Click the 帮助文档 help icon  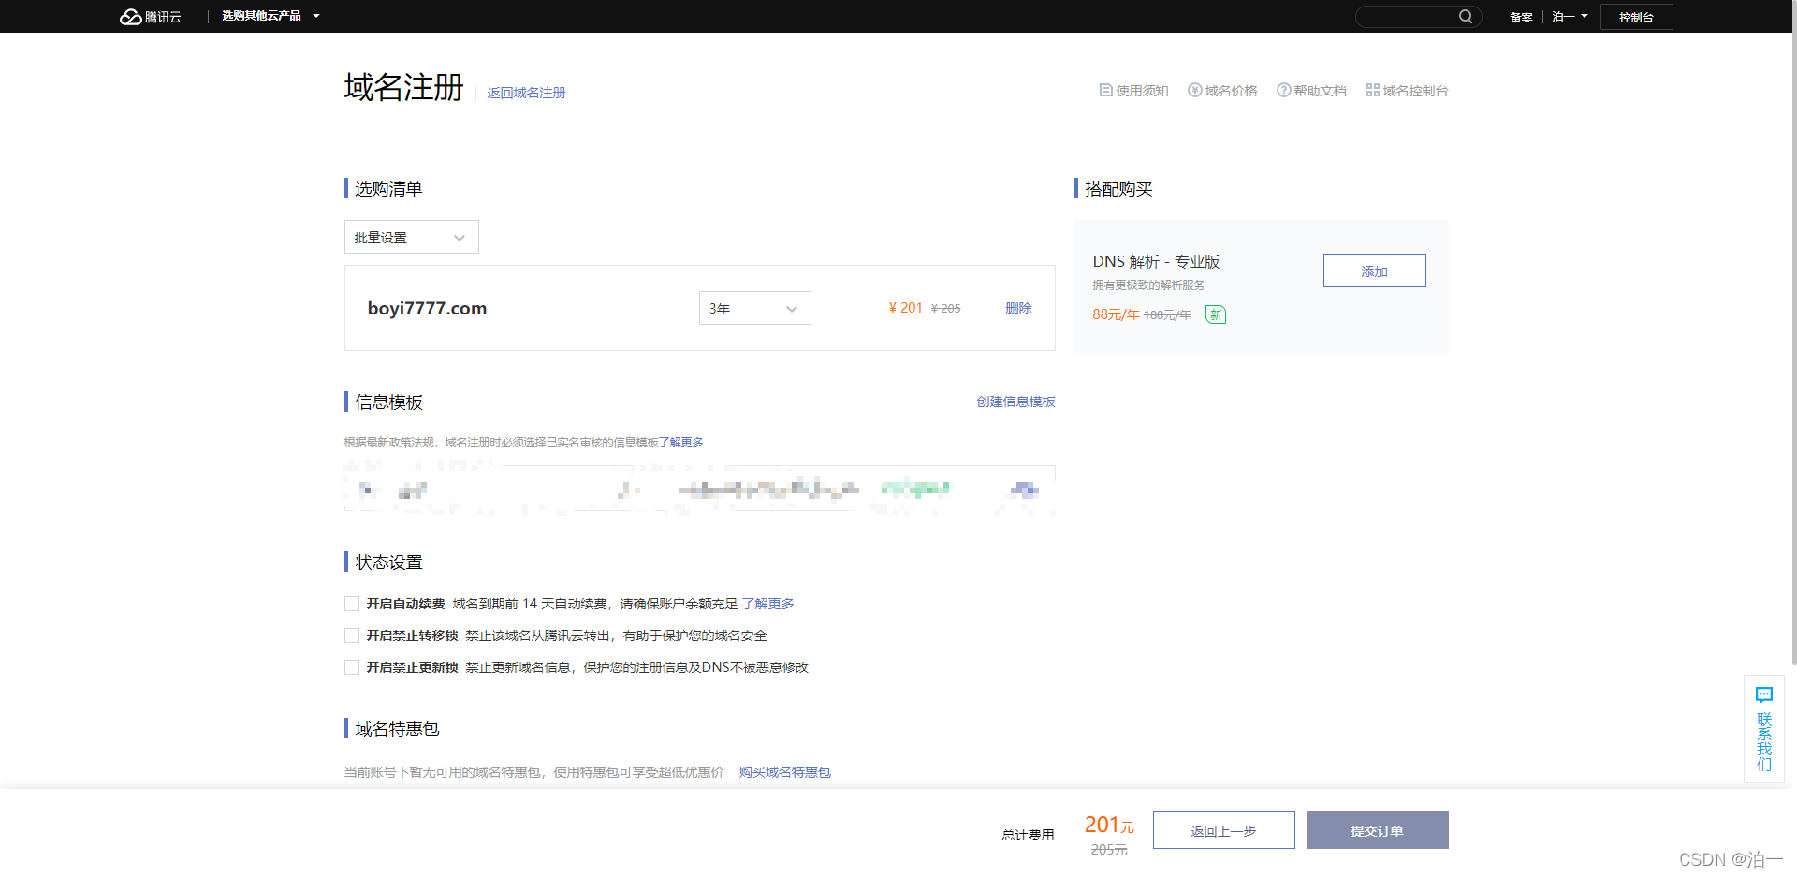tap(1284, 90)
